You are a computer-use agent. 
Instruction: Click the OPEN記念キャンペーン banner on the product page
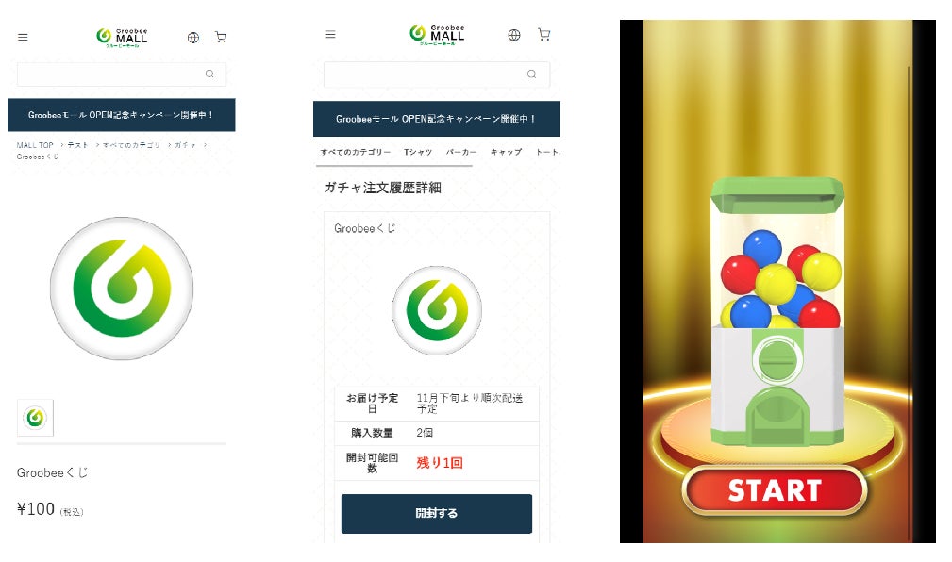(122, 115)
